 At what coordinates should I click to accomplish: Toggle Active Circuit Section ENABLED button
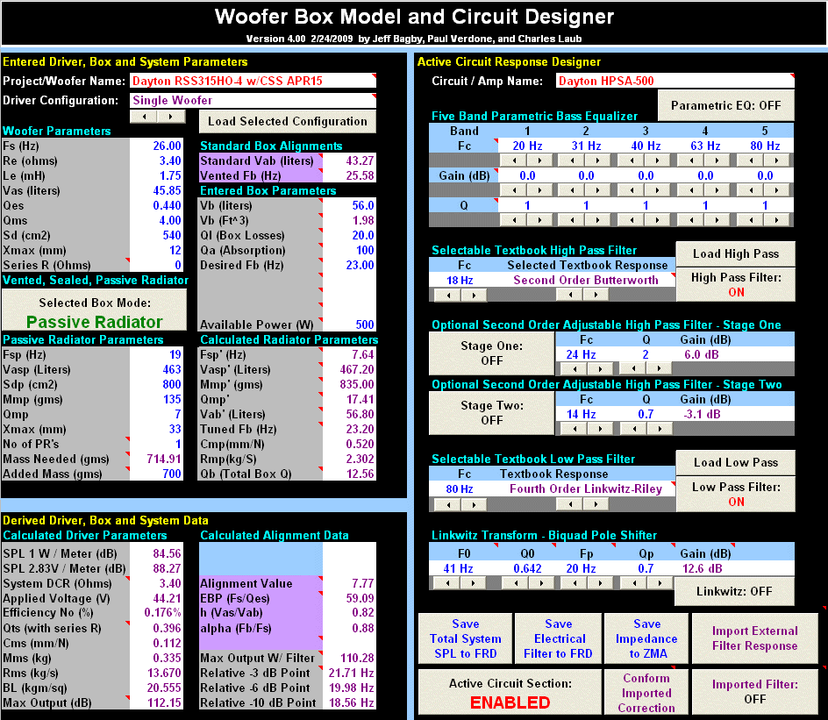[510, 693]
